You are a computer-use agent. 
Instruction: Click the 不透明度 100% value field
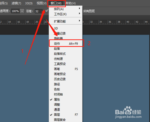(x=16, y=11)
